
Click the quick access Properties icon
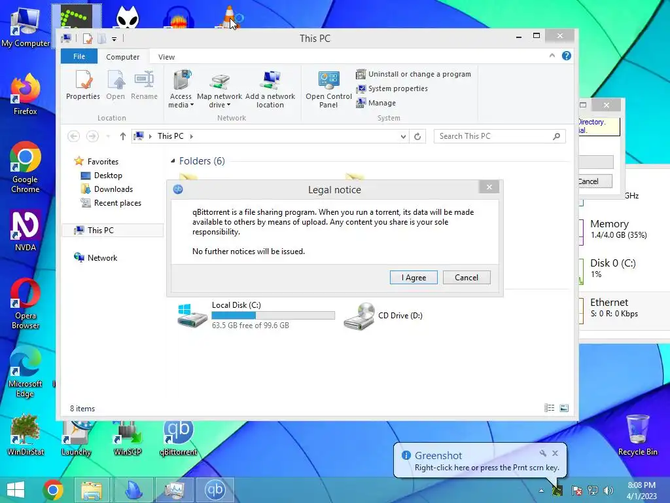[x=88, y=39]
